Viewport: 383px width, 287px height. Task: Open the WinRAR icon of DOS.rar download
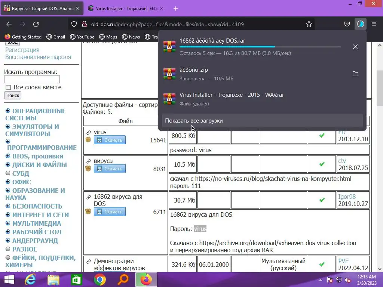coord(169,46)
